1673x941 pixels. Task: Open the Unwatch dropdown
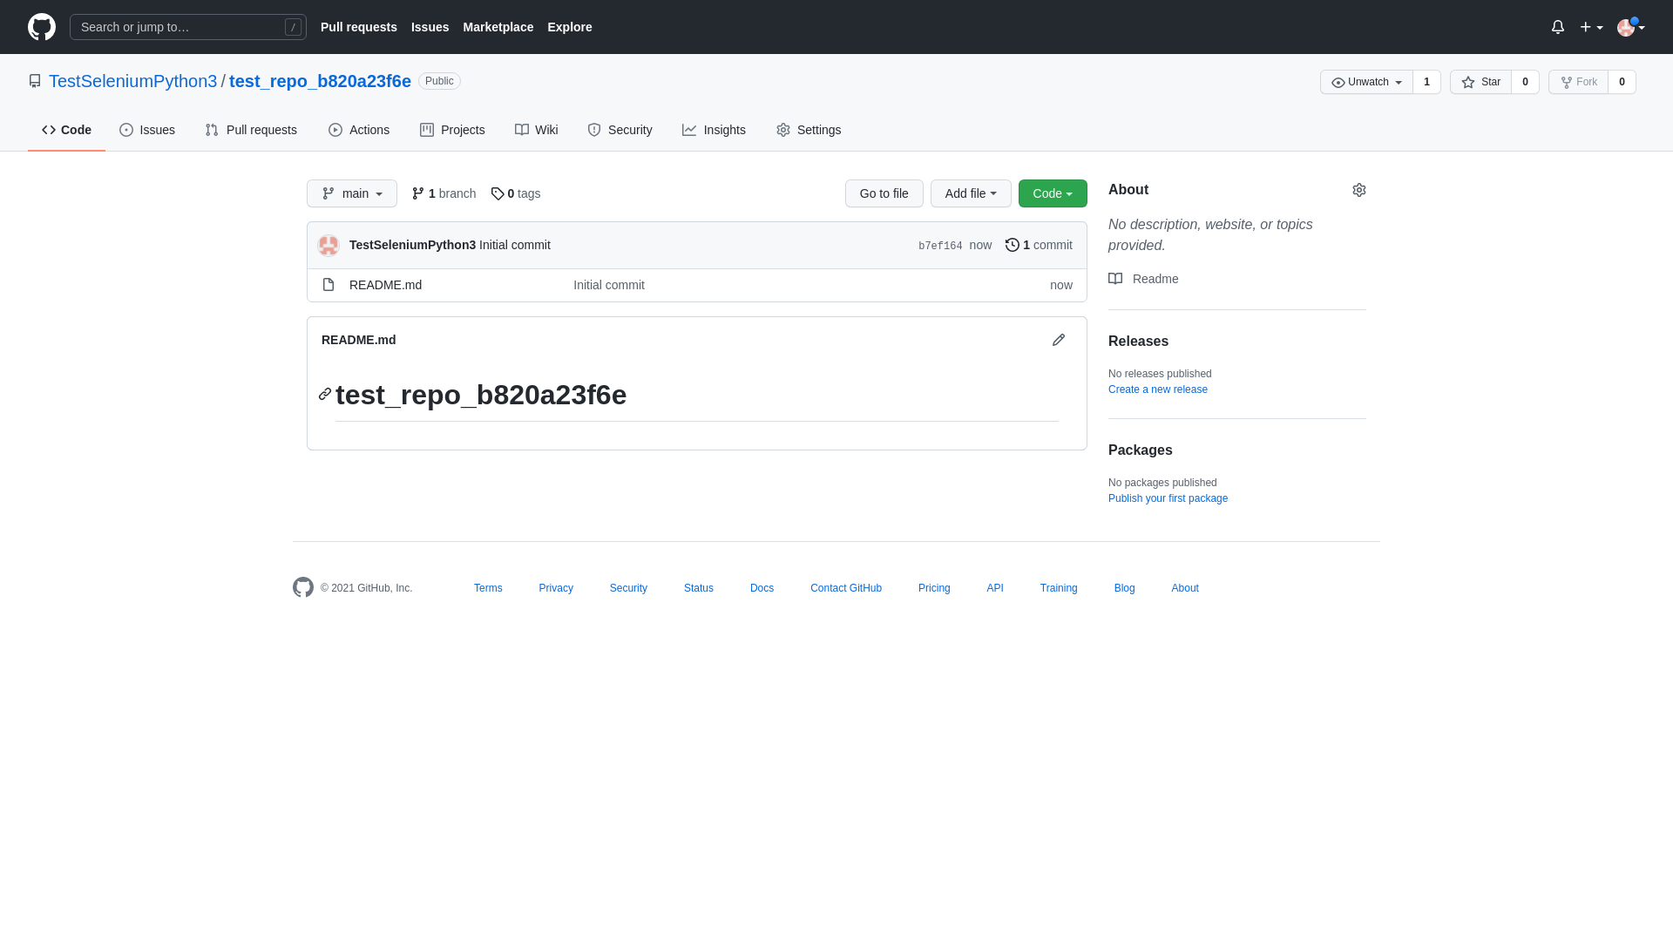click(1366, 82)
